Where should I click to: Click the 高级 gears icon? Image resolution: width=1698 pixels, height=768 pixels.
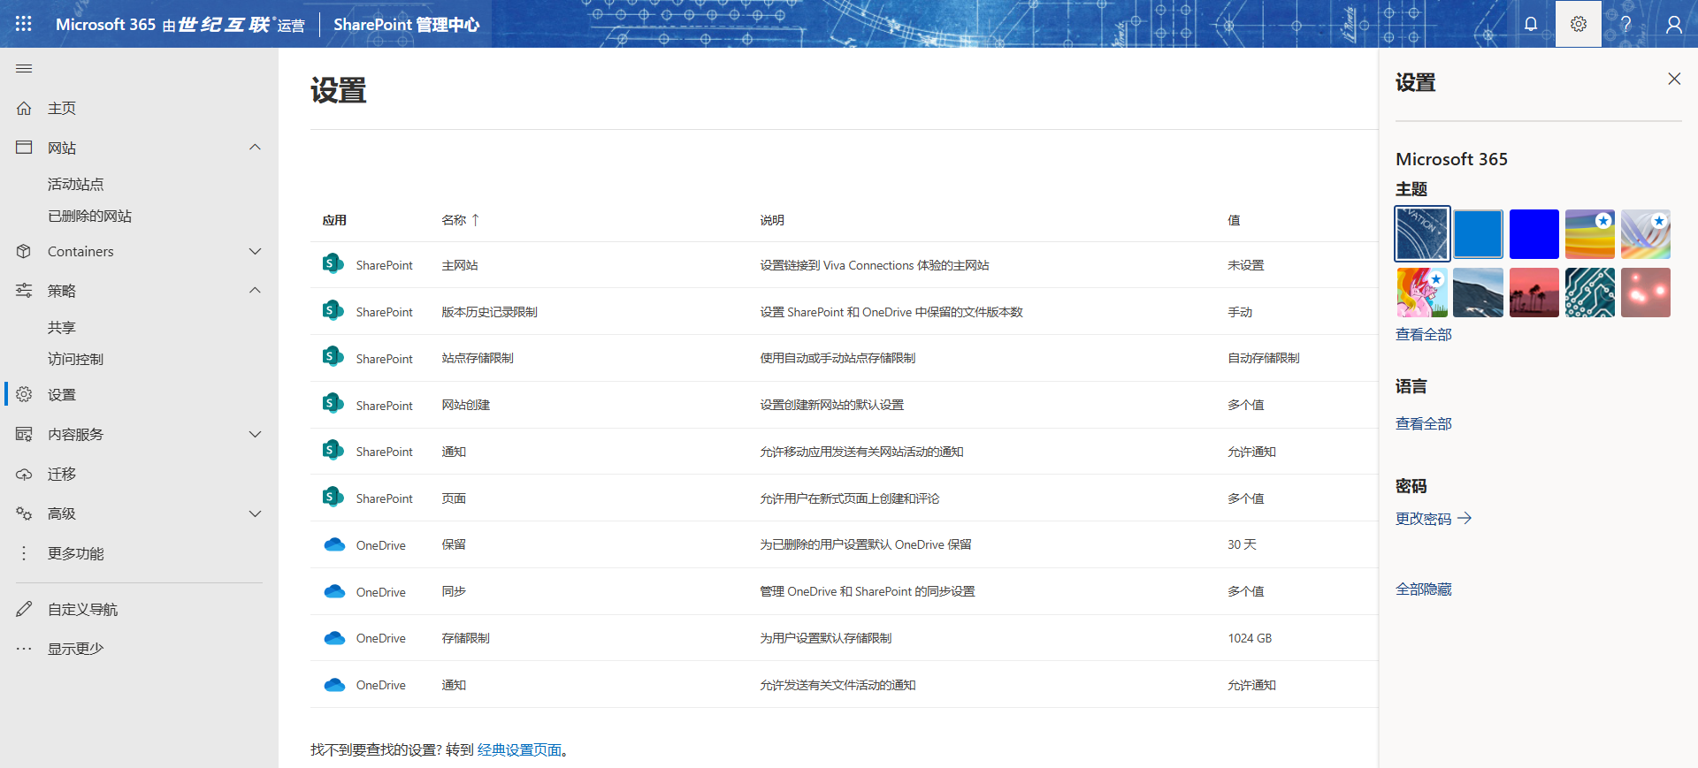24,513
